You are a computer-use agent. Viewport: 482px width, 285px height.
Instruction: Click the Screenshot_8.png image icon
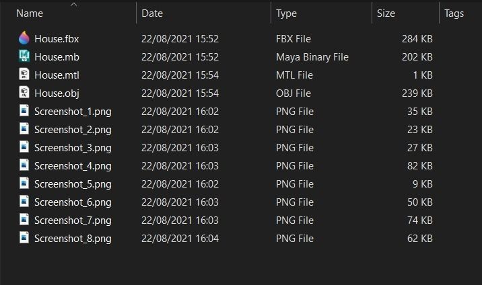[25, 238]
